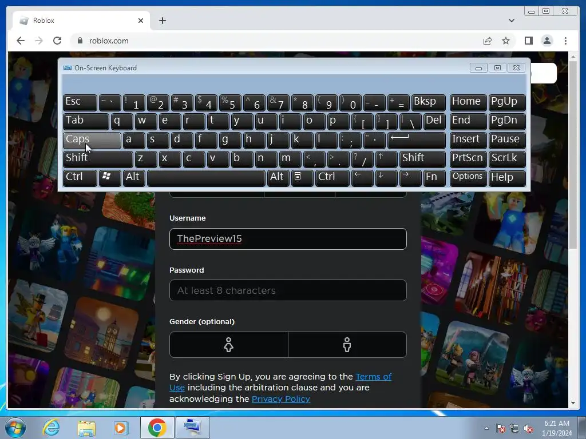Toggle the ScrLk key on the keyboard
Screen dimensions: 586x439
(x=507, y=159)
